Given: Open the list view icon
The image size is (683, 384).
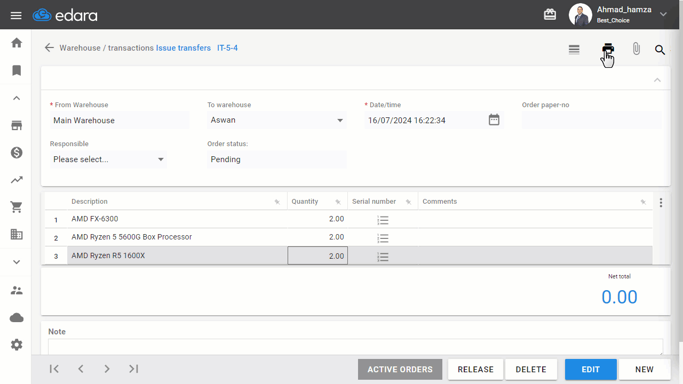Looking at the screenshot, I should (574, 50).
